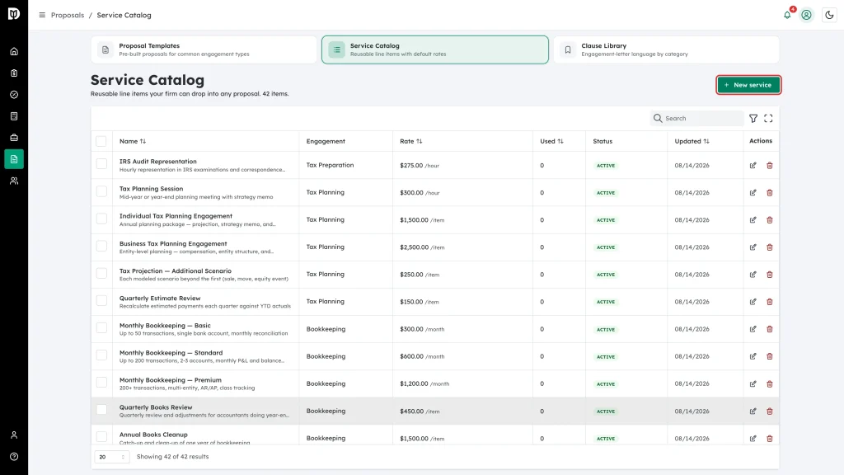The height and width of the screenshot is (475, 844).
Task: Check the IRS Audit Representation row
Action: pyautogui.click(x=101, y=164)
